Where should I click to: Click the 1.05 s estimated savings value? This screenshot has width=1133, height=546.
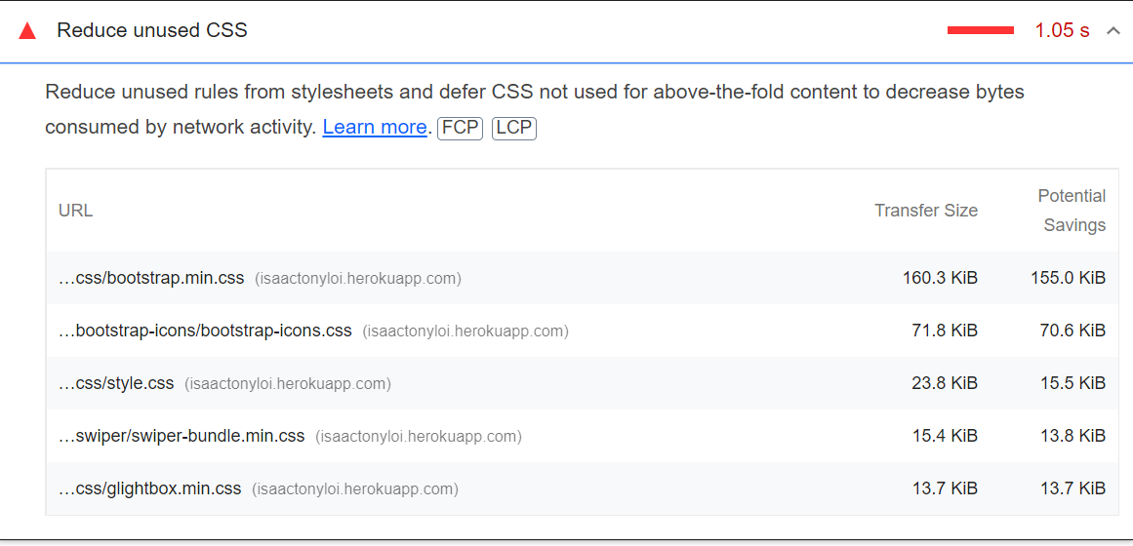click(x=1062, y=31)
